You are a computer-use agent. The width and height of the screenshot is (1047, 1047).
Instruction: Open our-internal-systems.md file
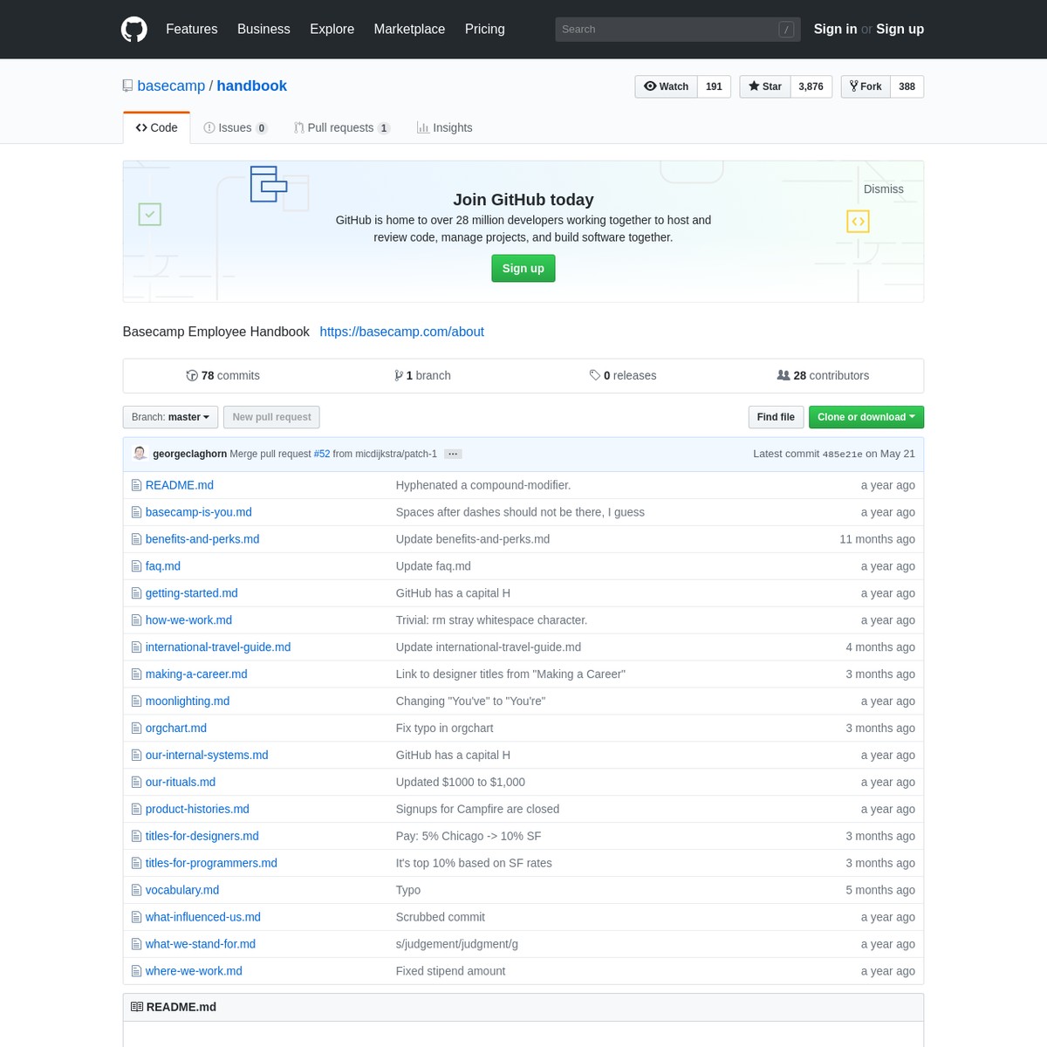tap(207, 756)
